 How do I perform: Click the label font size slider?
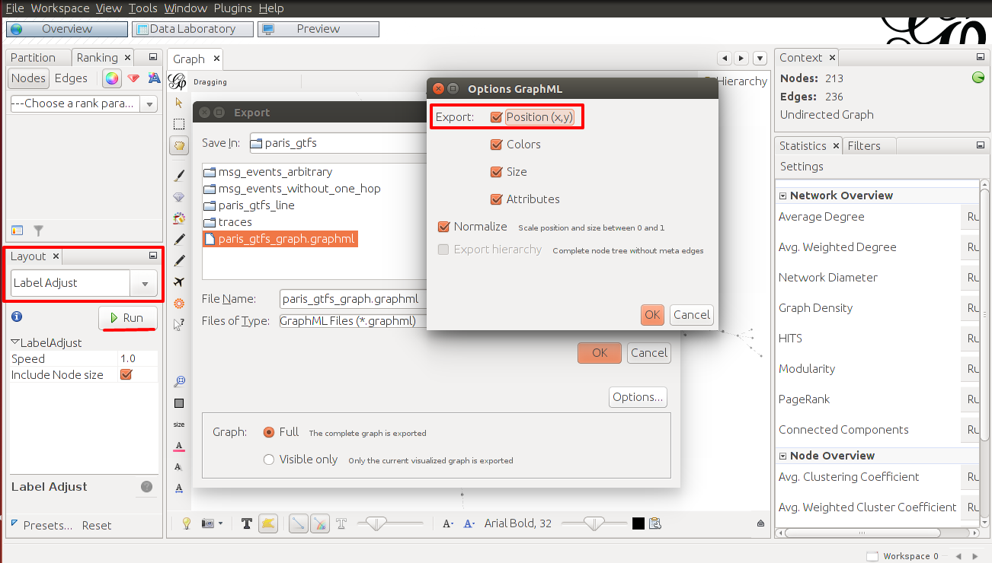pyautogui.click(x=594, y=523)
